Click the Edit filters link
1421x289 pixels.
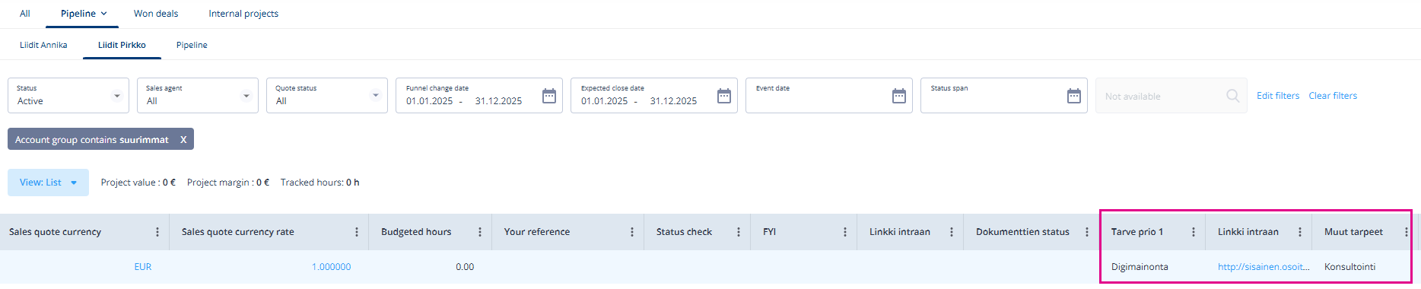(x=1278, y=96)
